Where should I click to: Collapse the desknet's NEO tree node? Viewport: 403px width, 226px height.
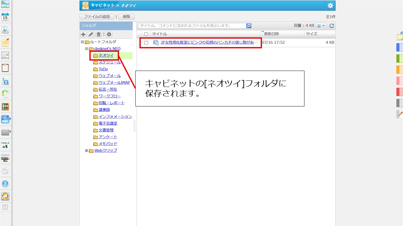click(x=86, y=49)
